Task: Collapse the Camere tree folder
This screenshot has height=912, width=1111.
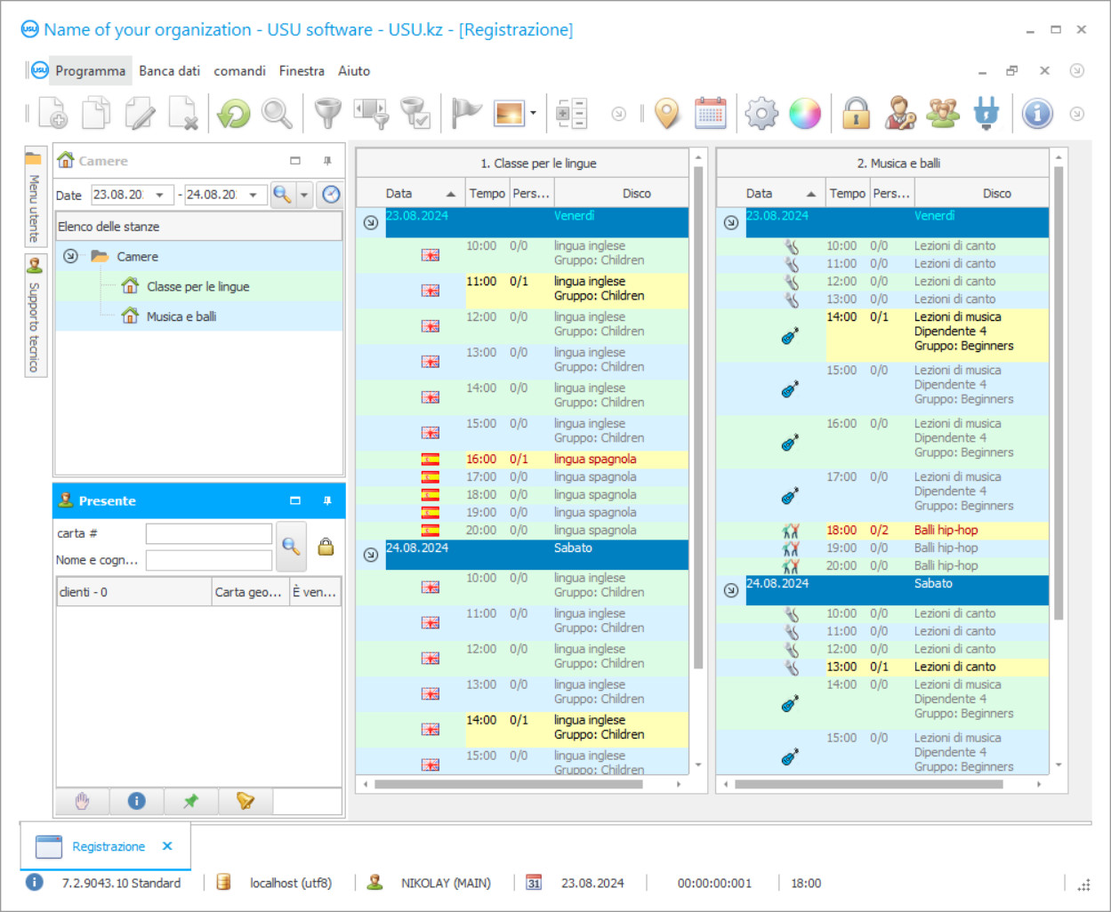Action: pos(70,256)
